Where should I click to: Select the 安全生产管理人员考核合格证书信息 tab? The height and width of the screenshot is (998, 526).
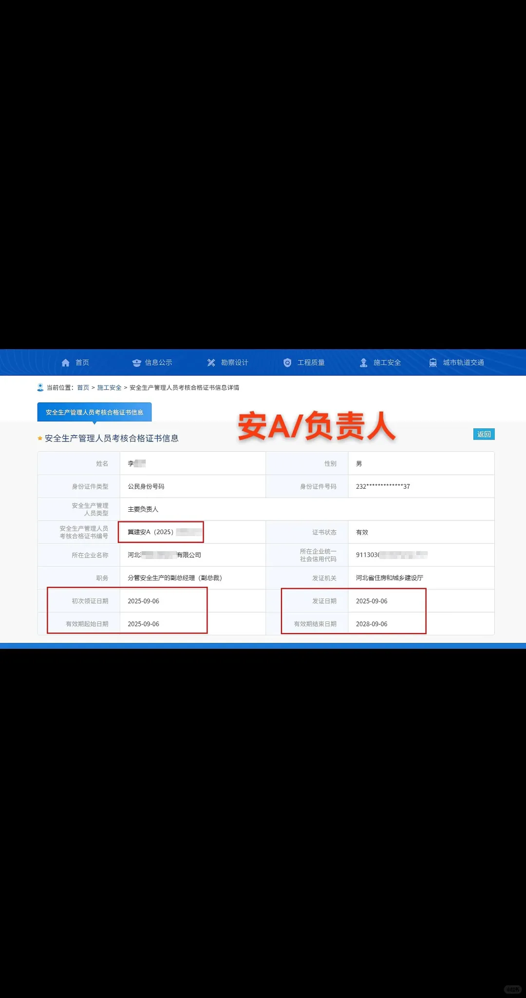94,412
